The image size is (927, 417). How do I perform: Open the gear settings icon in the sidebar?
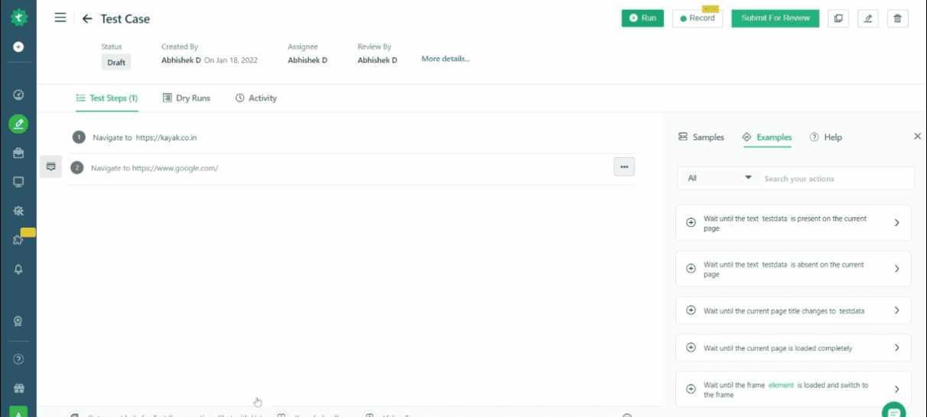[18, 211]
